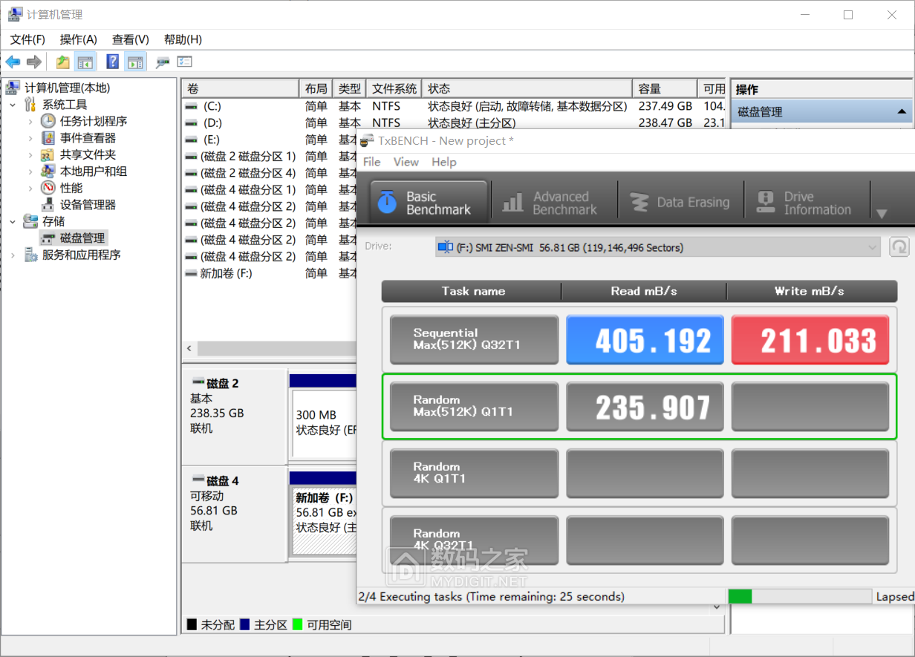Select the 计算机管理(本地) root node icon
Viewport: 915px width, 657px height.
pyautogui.click(x=13, y=88)
